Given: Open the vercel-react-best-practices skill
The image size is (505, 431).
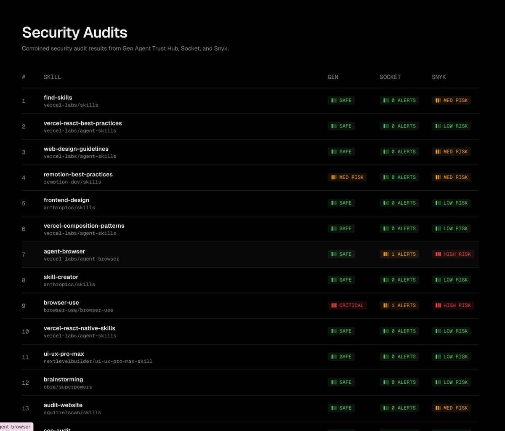Looking at the screenshot, I should pyautogui.click(x=83, y=123).
